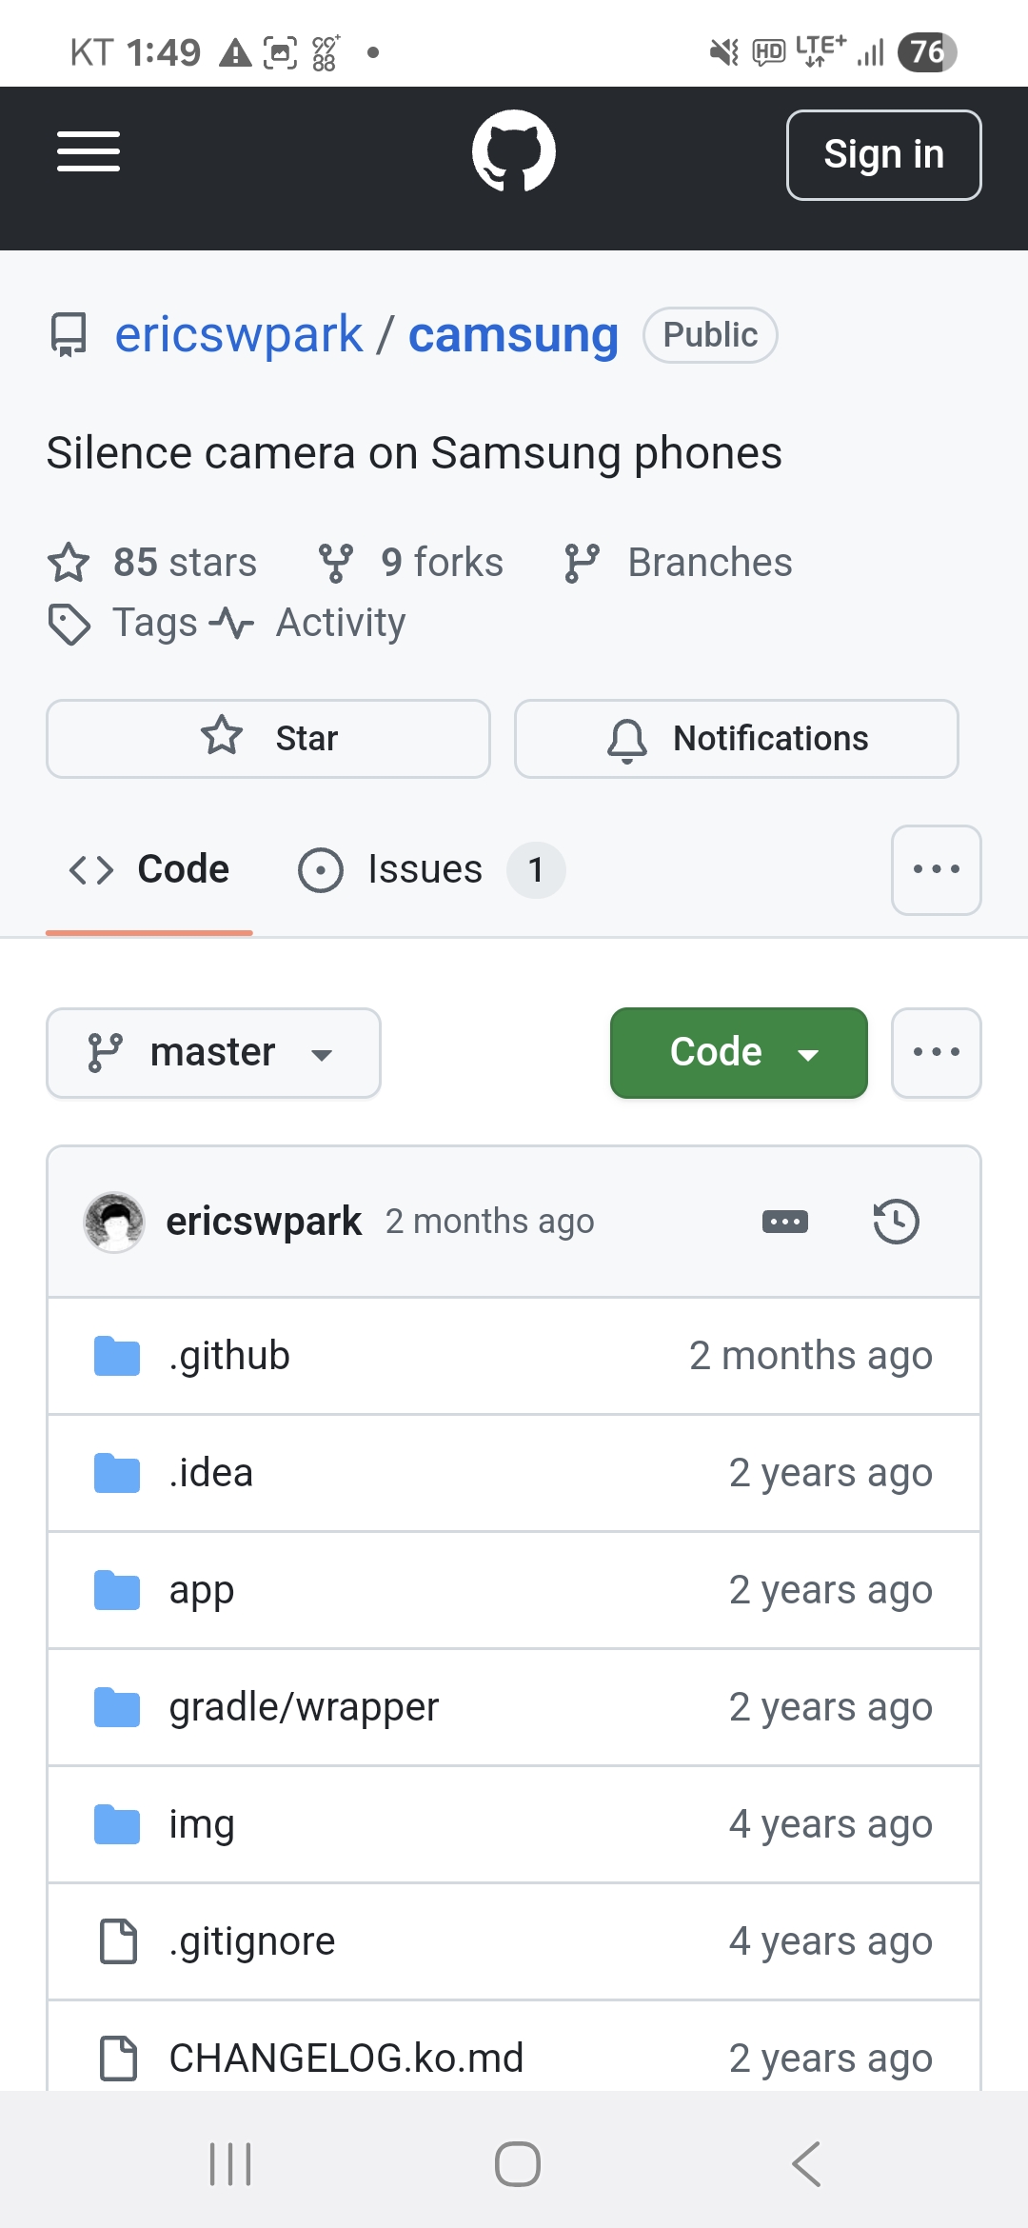Open additional navigation options beside Issues
This screenshot has width=1028, height=2228.
[x=937, y=870]
